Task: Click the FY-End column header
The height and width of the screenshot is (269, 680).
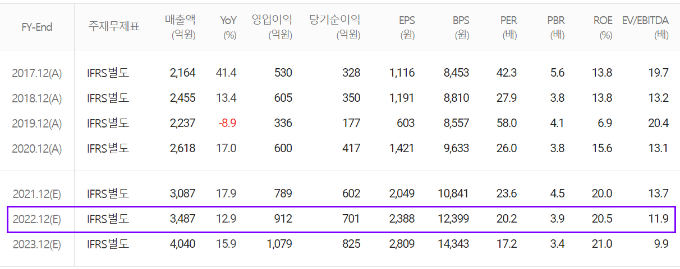Action: tap(37, 27)
